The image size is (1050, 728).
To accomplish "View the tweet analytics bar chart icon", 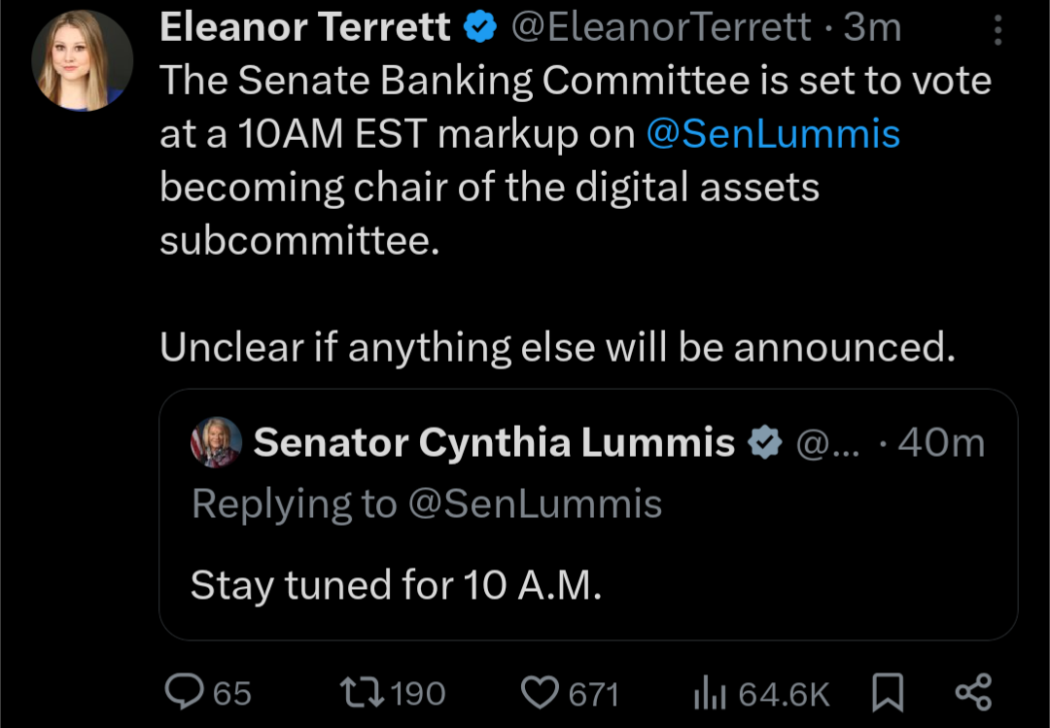I will pos(707,693).
